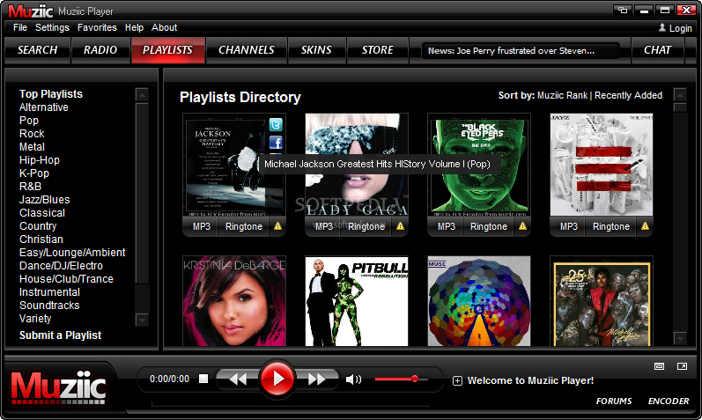The height and width of the screenshot is (420, 702).
Task: Click the playback progress bar under the controls
Action: pyautogui.click(x=291, y=405)
